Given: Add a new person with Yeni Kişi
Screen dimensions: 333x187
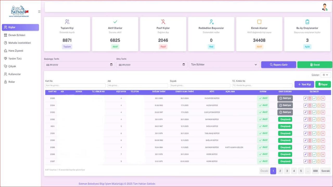Looking at the screenshot, I should (x=304, y=84).
